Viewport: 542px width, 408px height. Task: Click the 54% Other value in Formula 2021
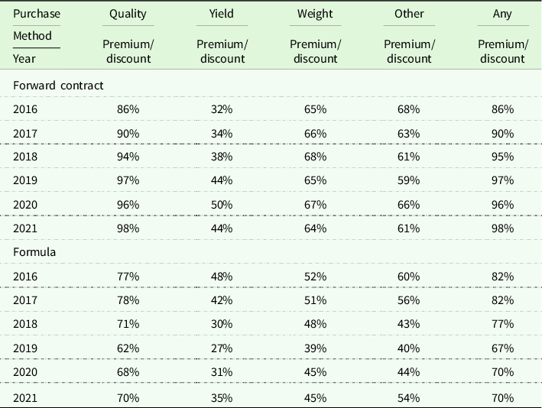click(408, 396)
